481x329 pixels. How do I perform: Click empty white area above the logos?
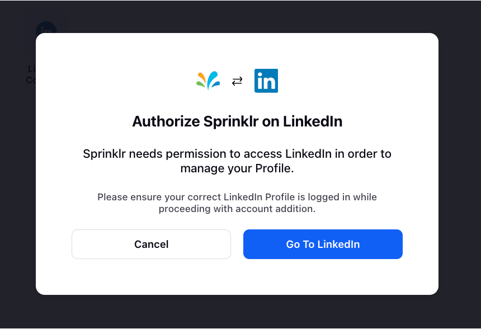pos(237,51)
